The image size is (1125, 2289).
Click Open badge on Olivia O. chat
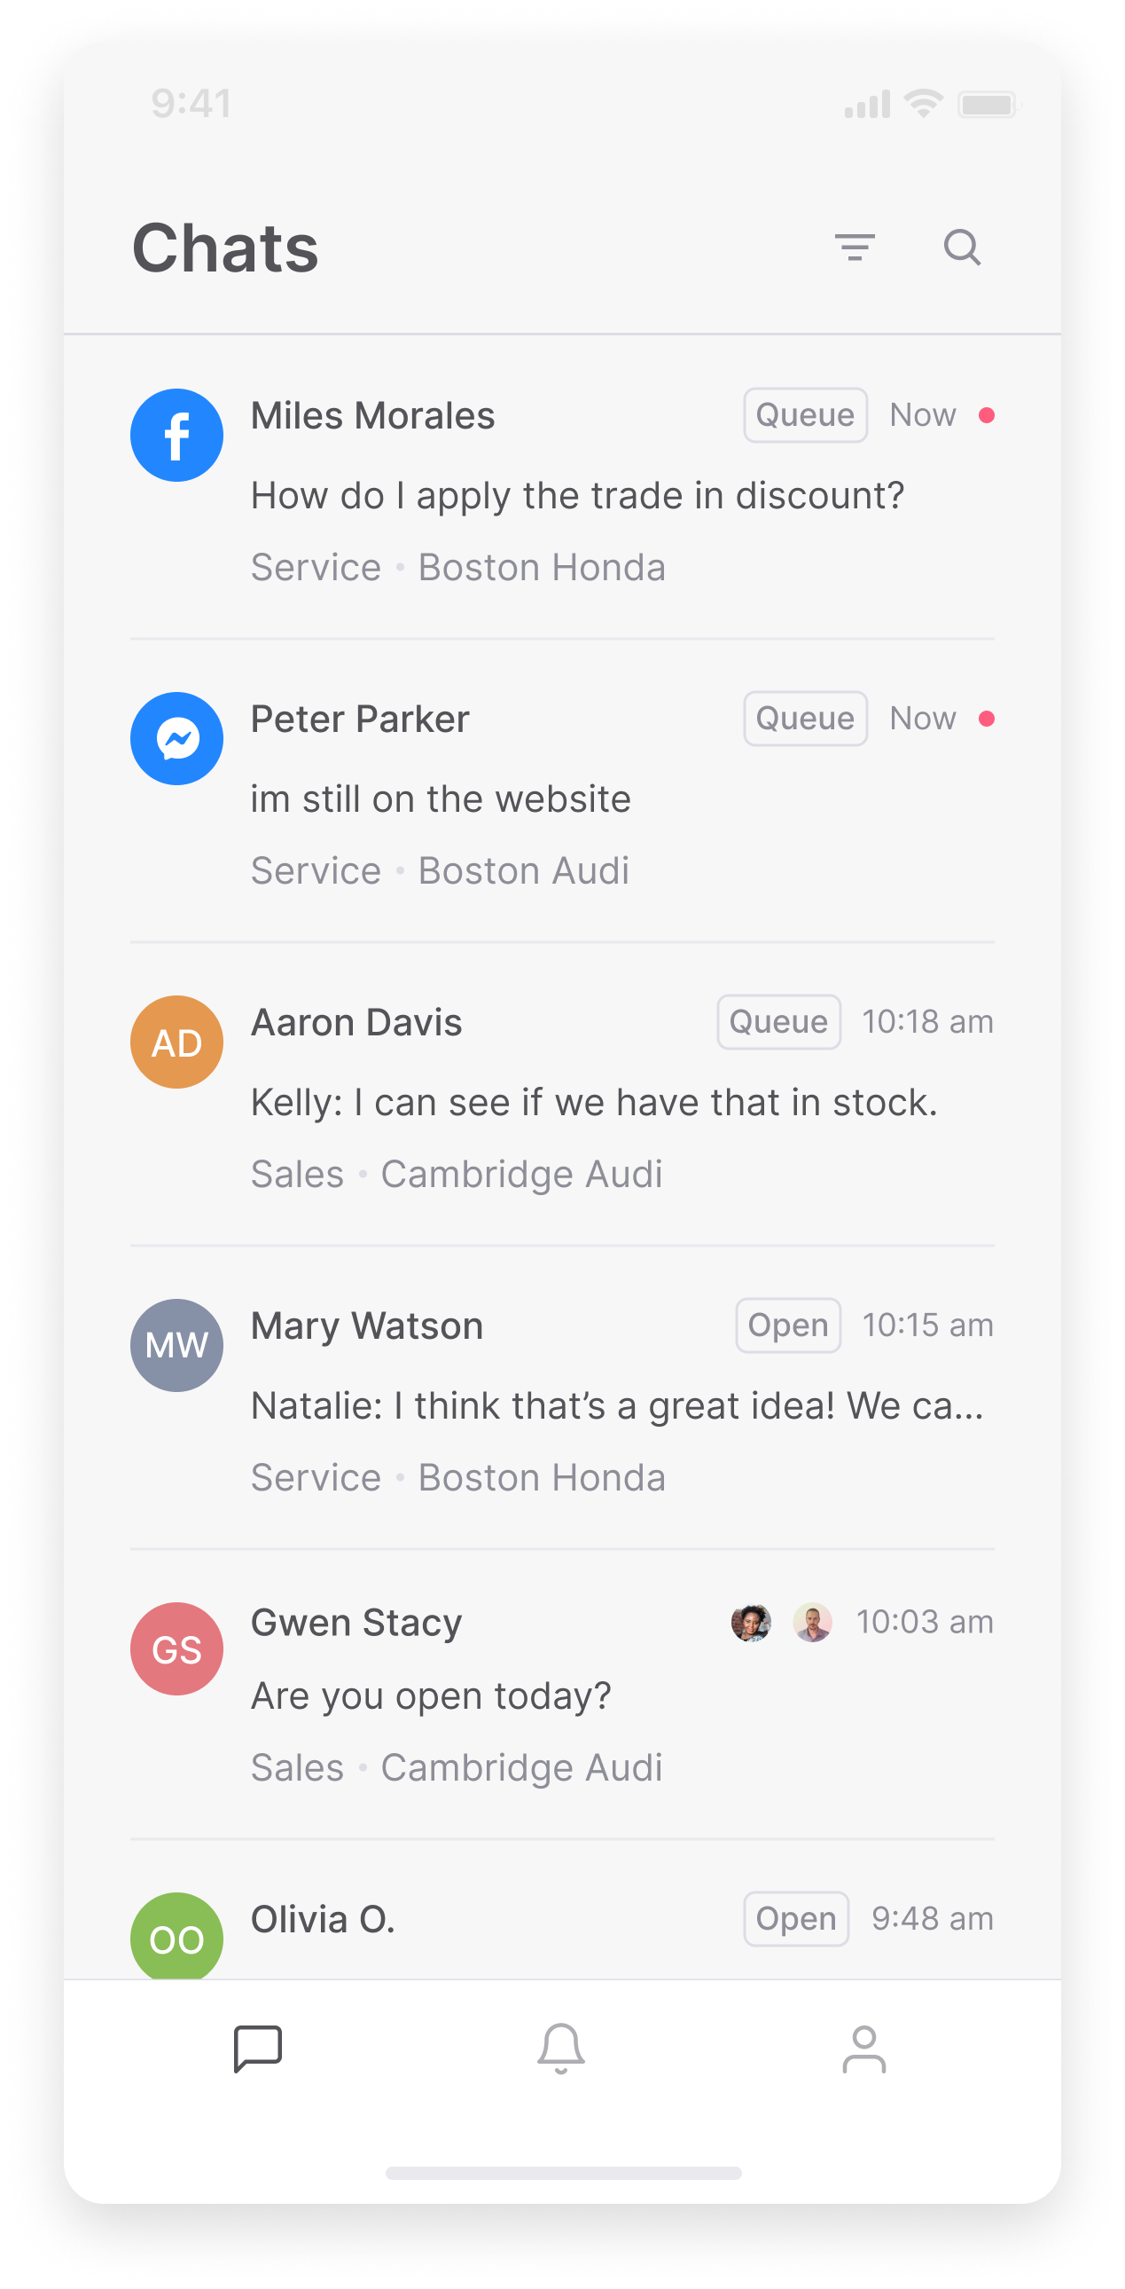795,1918
